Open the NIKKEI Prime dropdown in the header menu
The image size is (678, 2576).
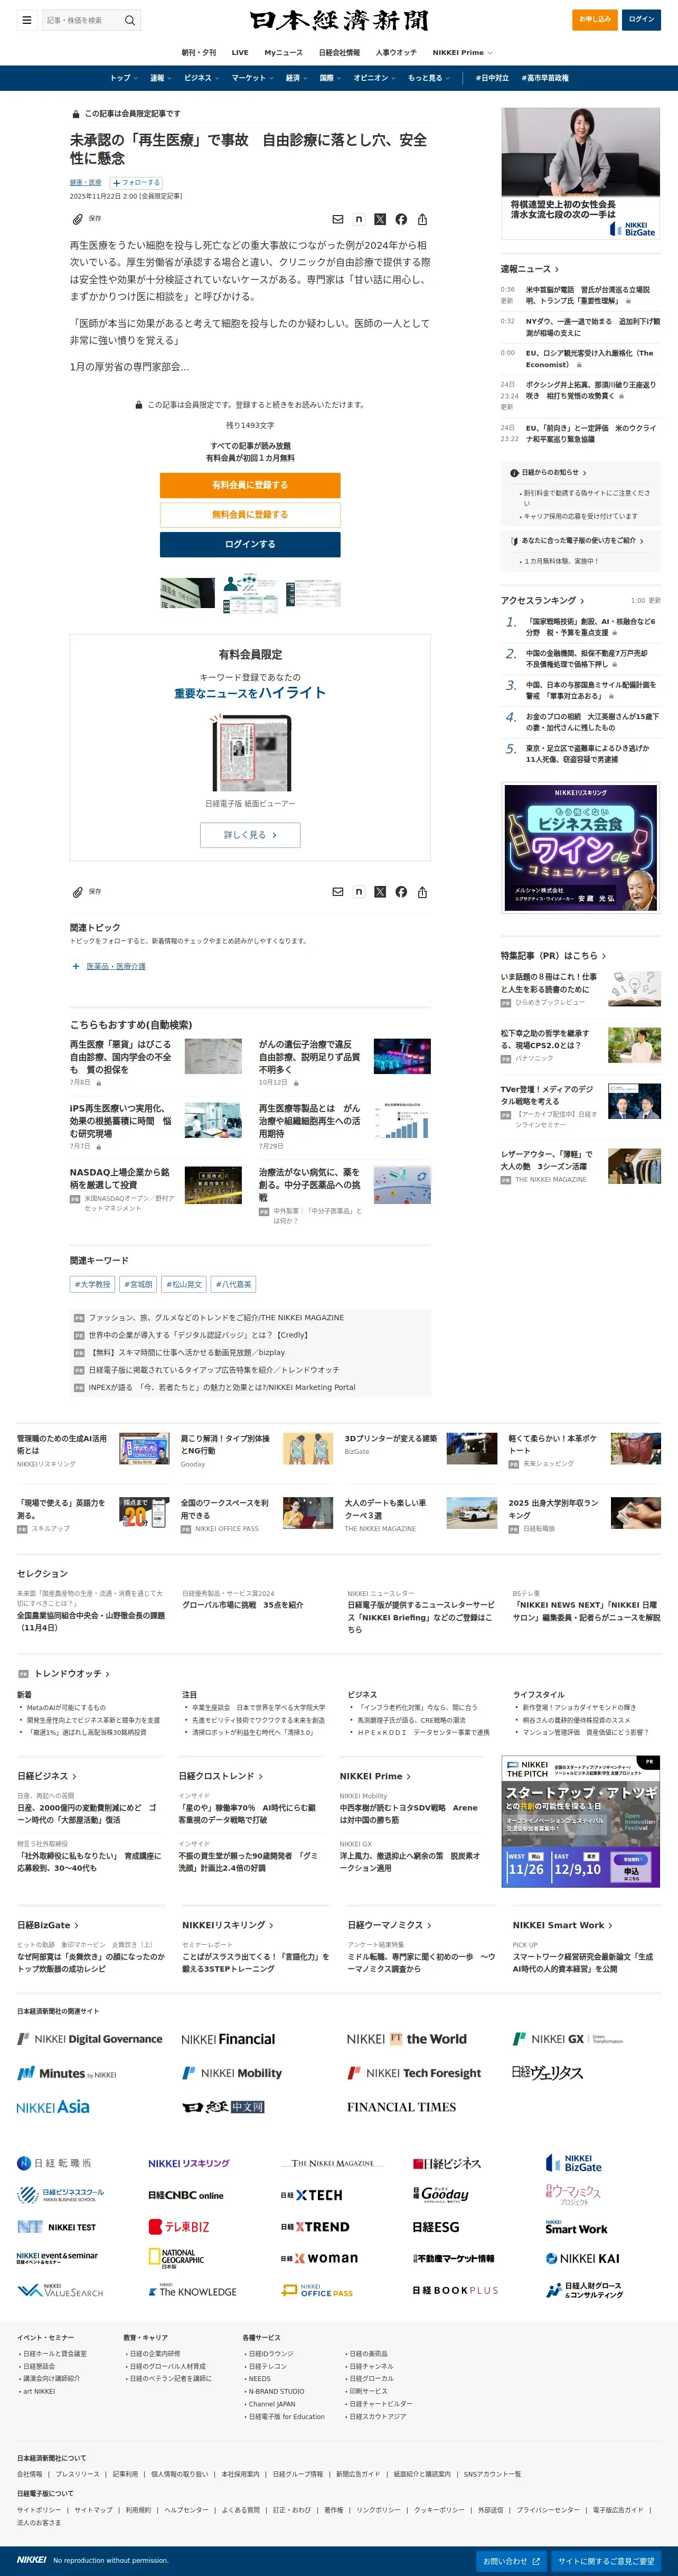[462, 52]
